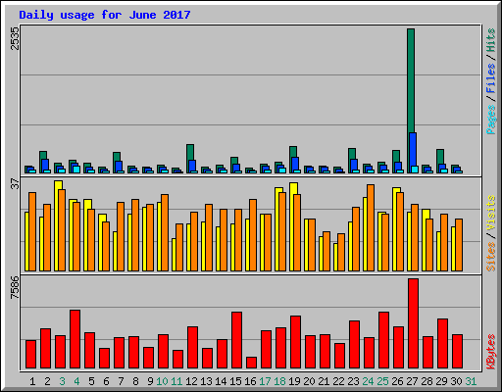Click green weekend day label 4
This screenshot has width=502, height=392.
tap(76, 381)
